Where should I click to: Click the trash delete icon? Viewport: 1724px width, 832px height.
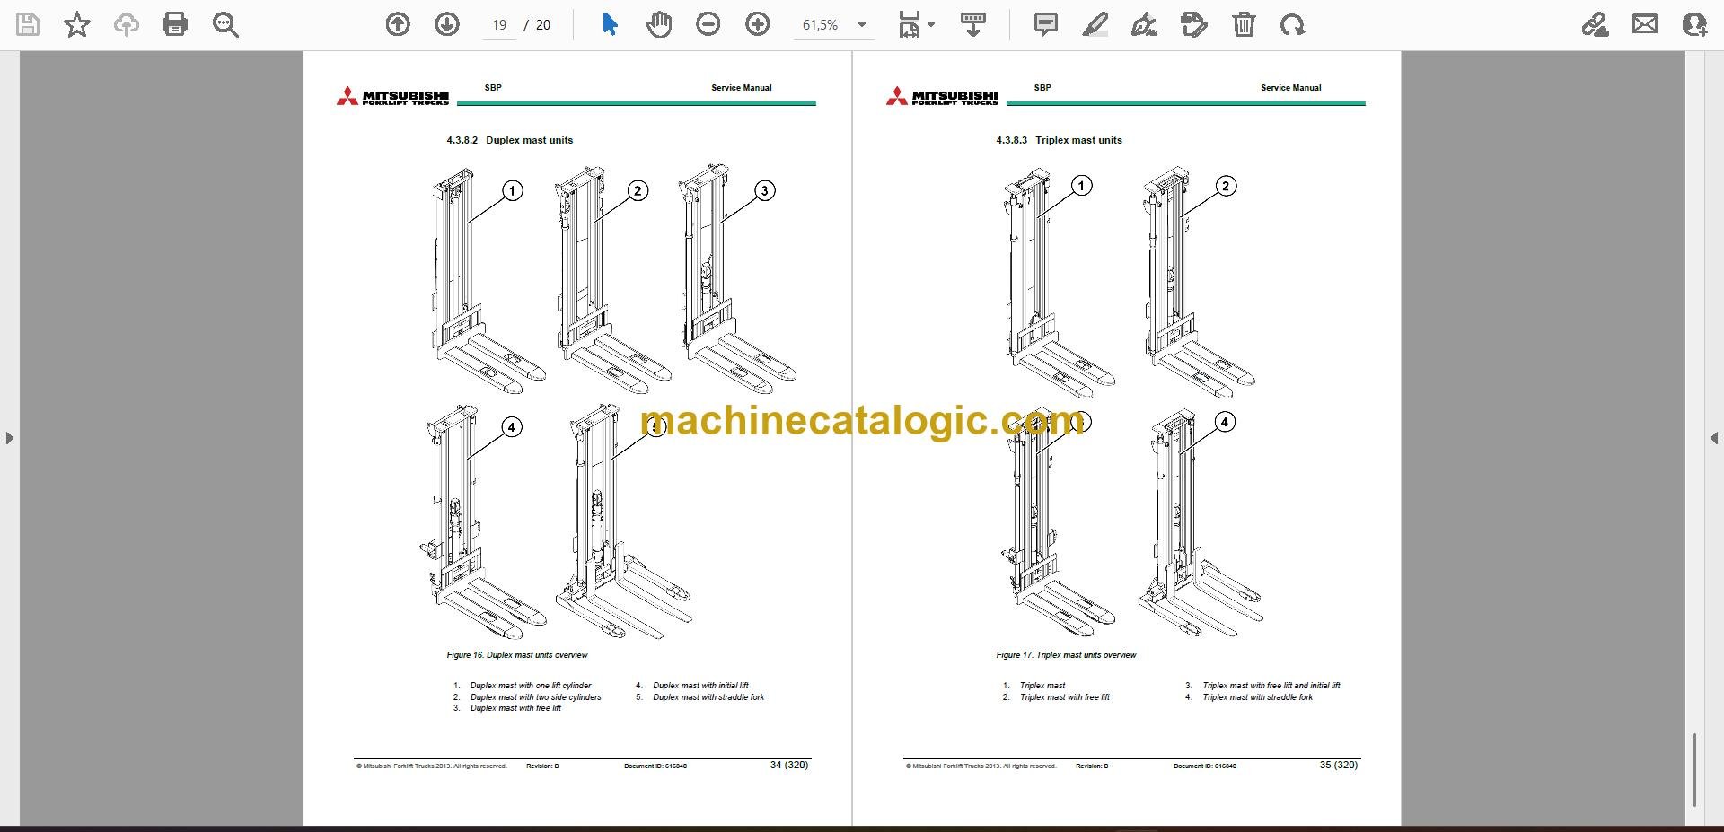coord(1244,24)
